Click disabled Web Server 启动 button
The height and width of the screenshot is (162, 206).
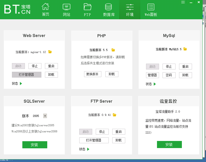pyautogui.click(x=18, y=66)
